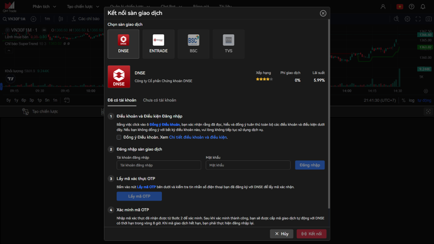Click the Hủy cancel button

[282, 234]
